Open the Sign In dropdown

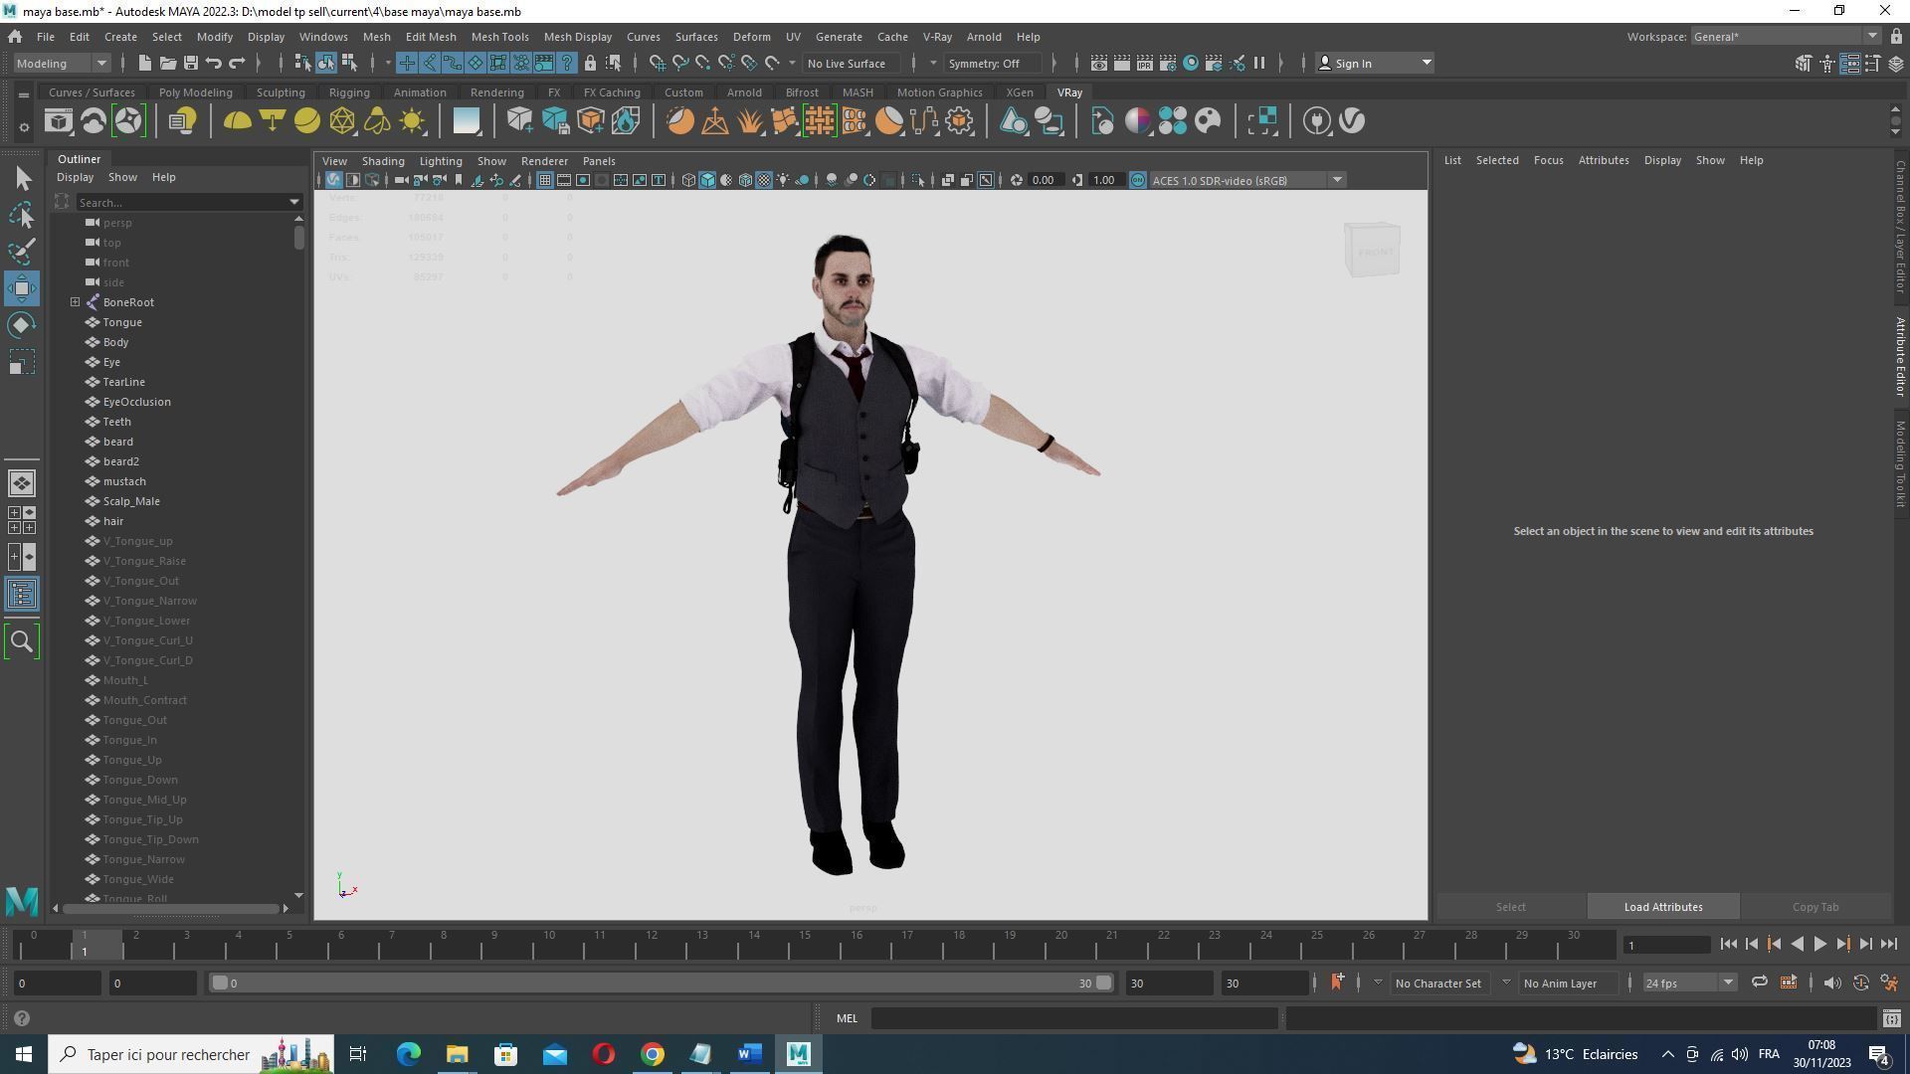coord(1375,63)
